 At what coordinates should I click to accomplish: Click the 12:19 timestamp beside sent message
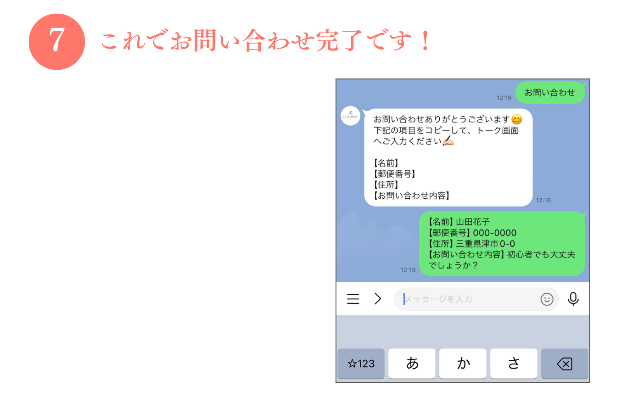point(408,270)
